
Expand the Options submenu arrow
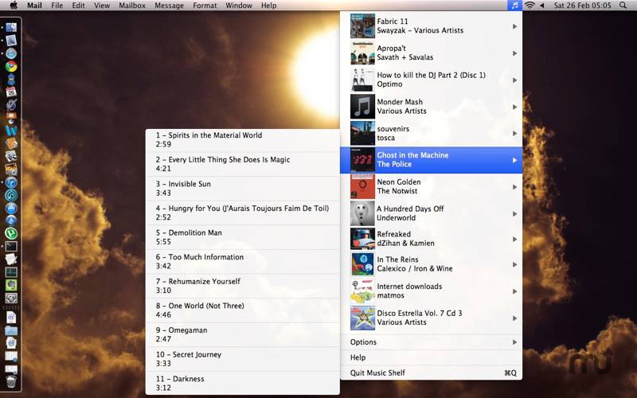click(514, 342)
